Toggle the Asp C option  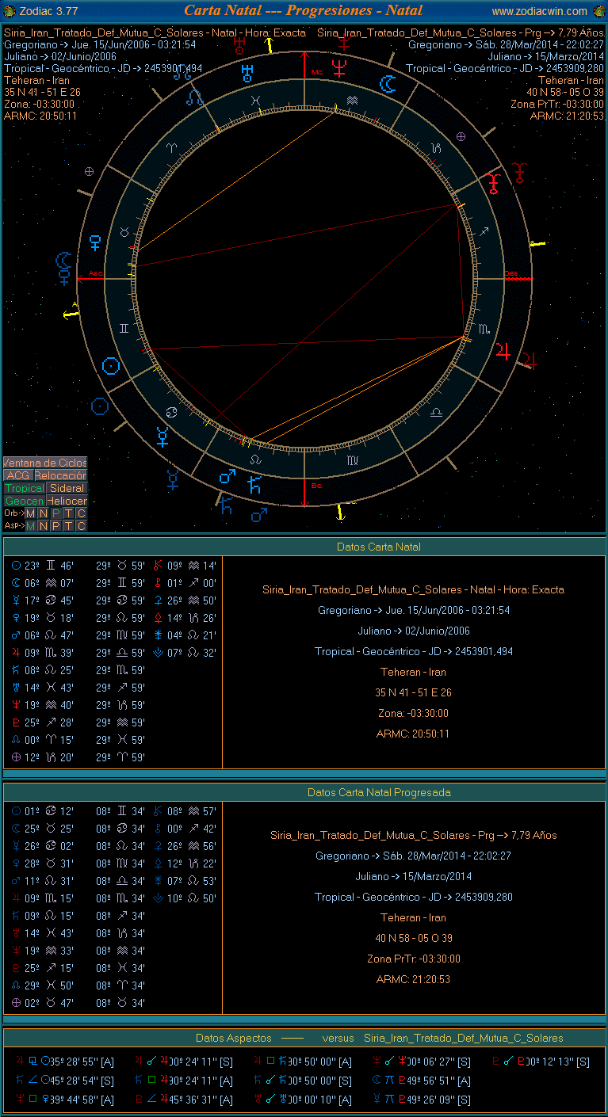click(x=81, y=526)
